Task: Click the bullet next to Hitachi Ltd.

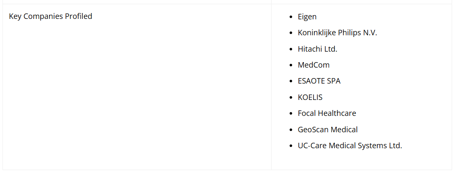Action: click(x=292, y=49)
